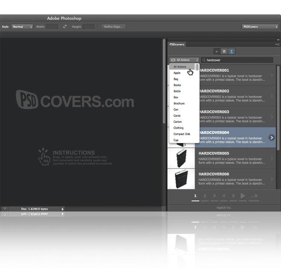
Task: Click the HaptUX Inc. footer text
Action: click(x=224, y=208)
